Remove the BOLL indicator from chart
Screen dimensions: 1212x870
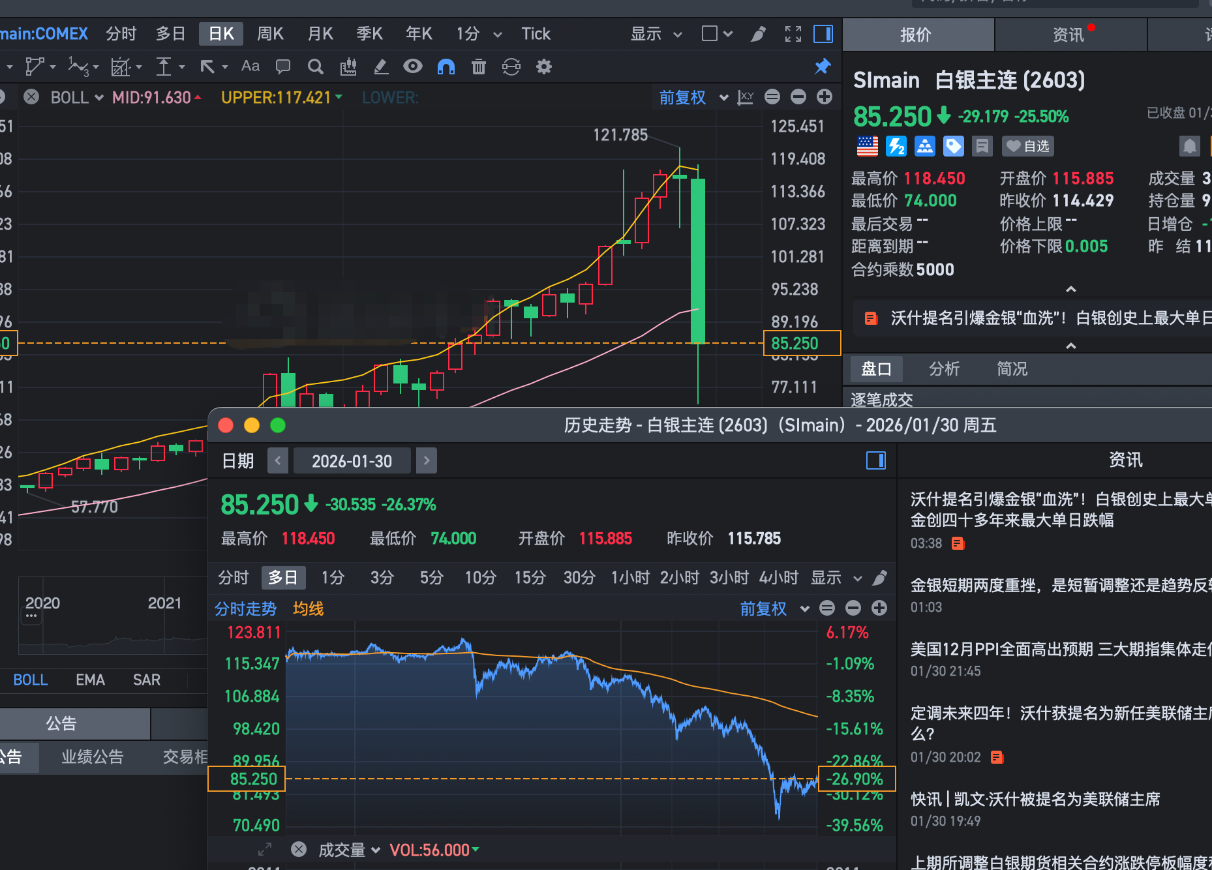coord(31,97)
